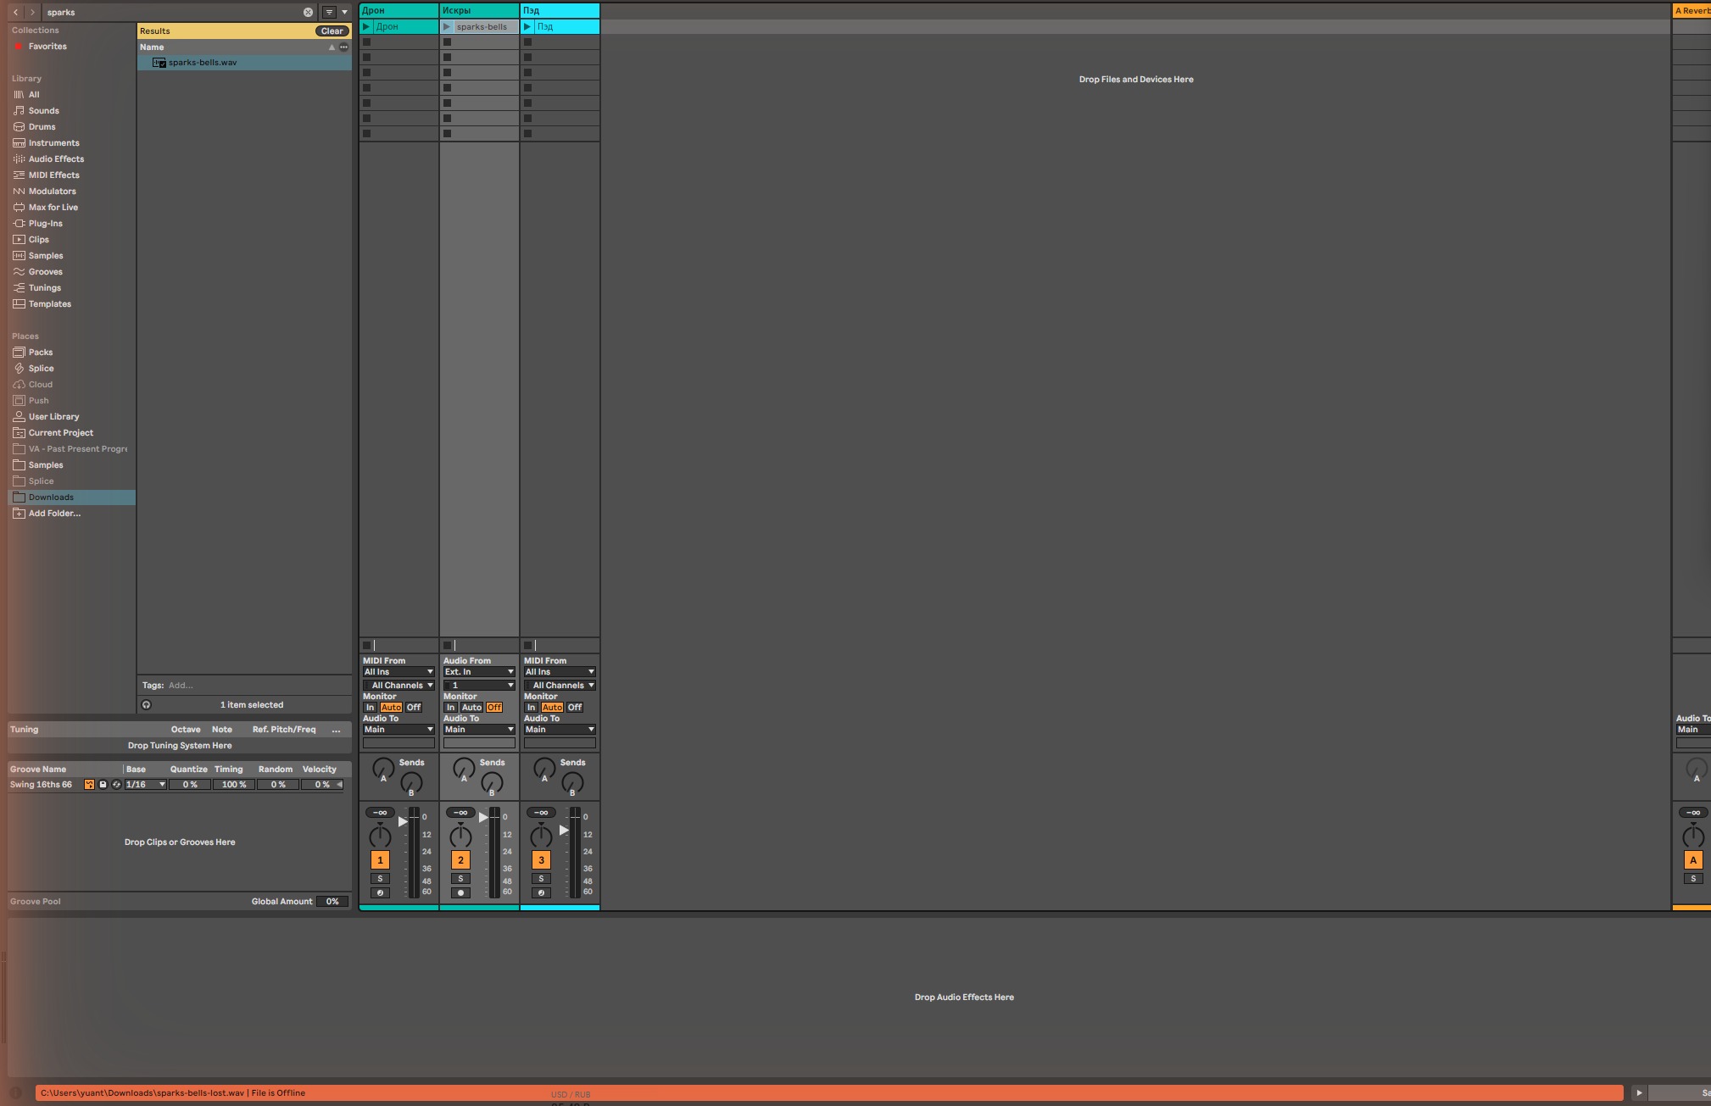This screenshot has height=1106, width=1711.
Task: Select sparks-bells.wav in results
Action: tap(244, 63)
